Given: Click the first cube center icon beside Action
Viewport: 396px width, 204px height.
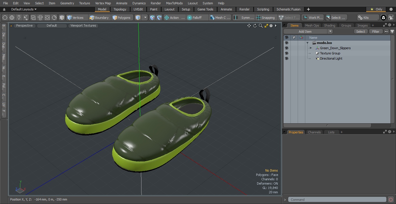Looking at the screenshot, I should 152,18.
